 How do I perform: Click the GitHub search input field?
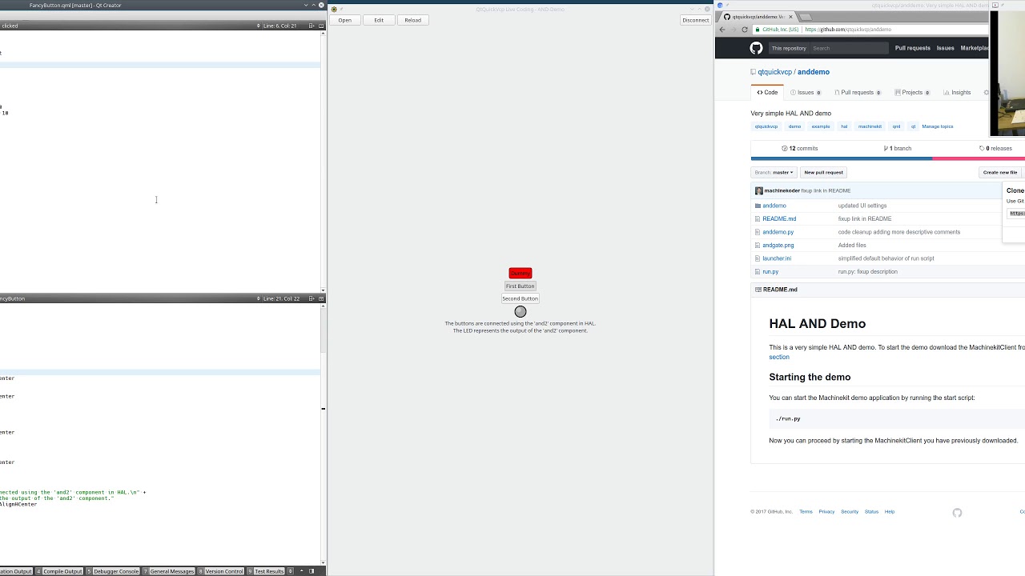click(x=849, y=48)
